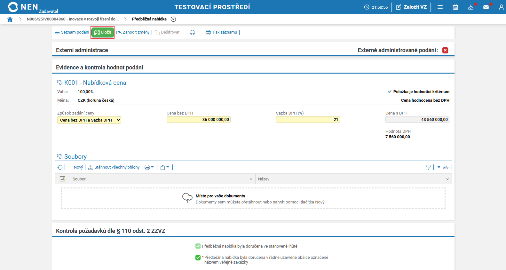506x270 pixels.
Task: Open the user profile icon
Action: [501, 7]
